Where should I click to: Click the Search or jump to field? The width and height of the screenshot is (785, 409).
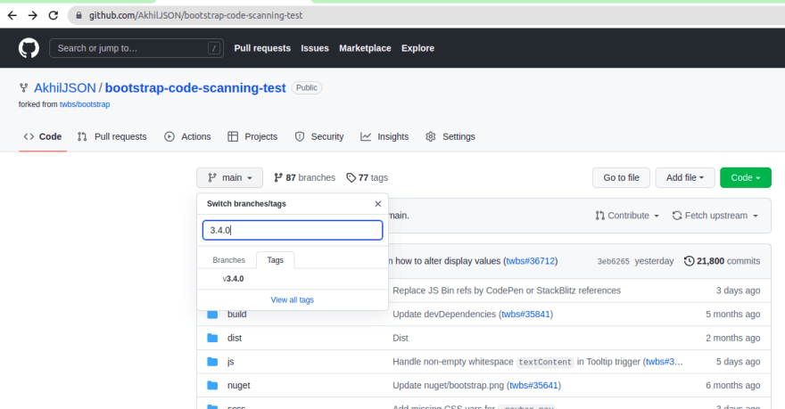(136, 48)
